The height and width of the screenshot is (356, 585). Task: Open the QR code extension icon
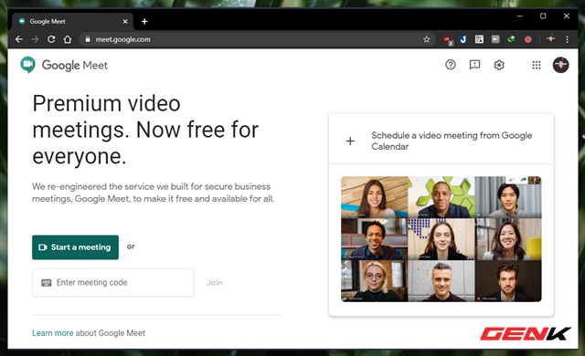(x=479, y=39)
